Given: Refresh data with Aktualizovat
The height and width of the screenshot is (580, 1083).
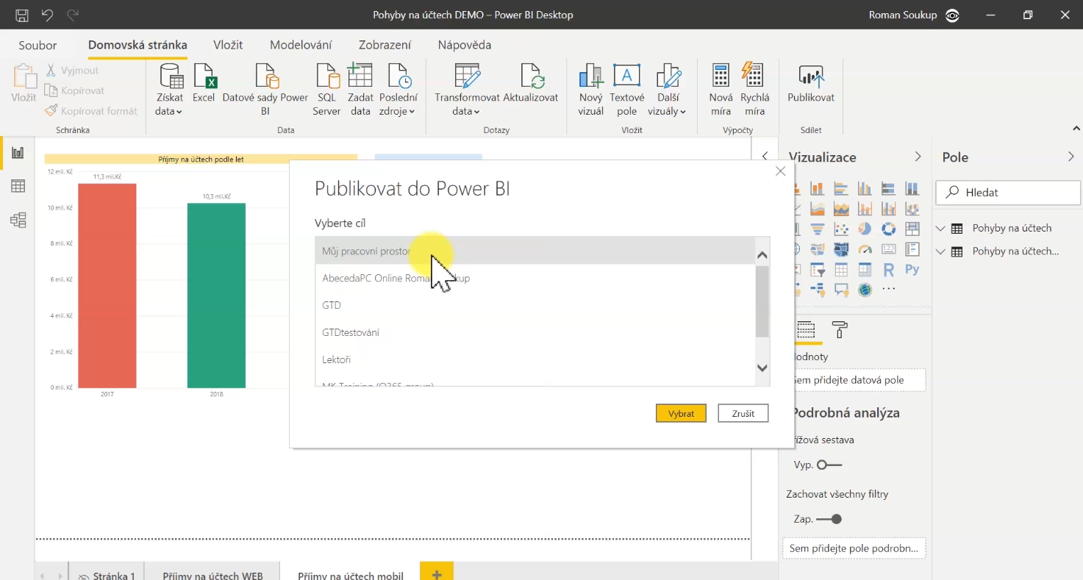Looking at the screenshot, I should [x=530, y=83].
